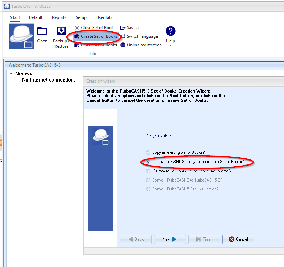Click Create Set of Books

point(96,36)
